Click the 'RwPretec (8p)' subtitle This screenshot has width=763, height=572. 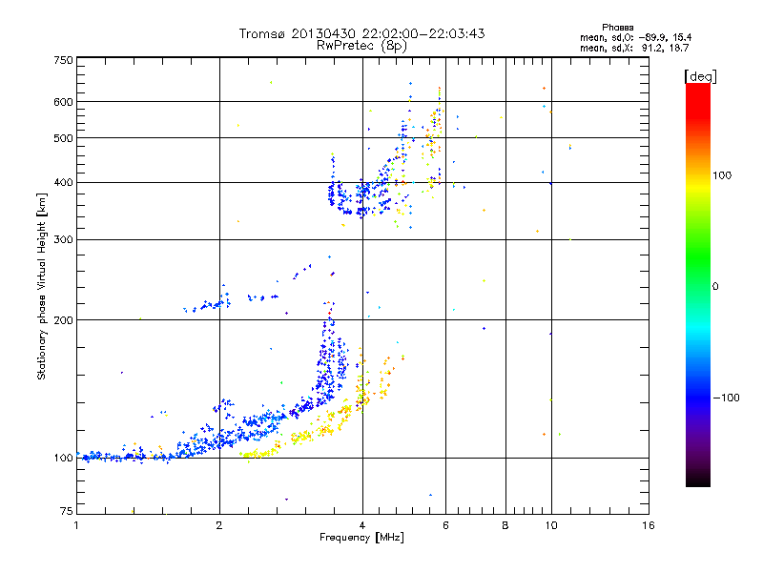361,46
